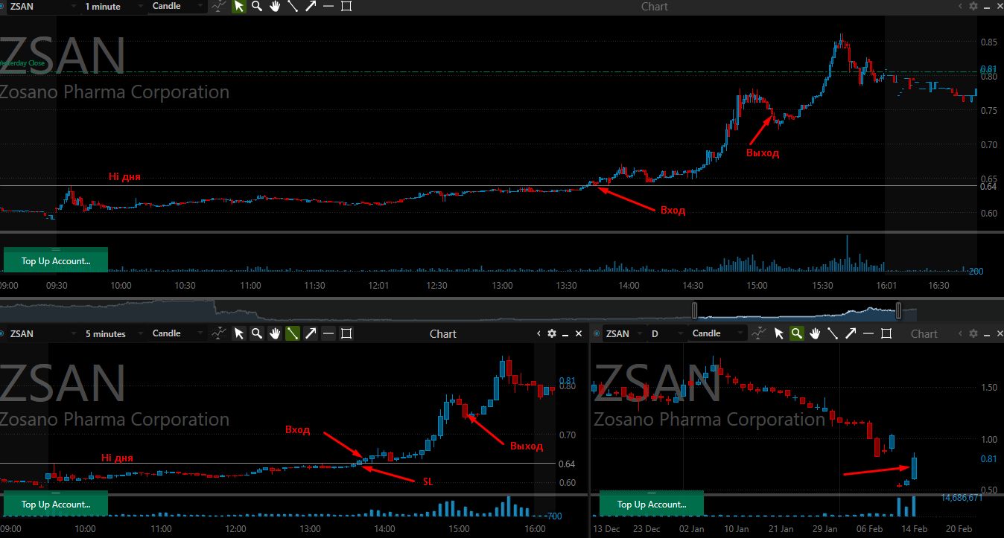The width and height of the screenshot is (1004, 538).
Task: Open ZSAN symbol dropdown in 5 minutes chart
Action: (x=42, y=333)
